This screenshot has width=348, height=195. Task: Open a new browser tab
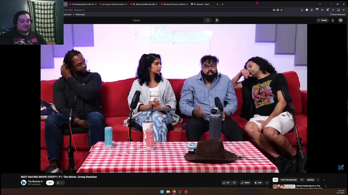tap(222, 4)
